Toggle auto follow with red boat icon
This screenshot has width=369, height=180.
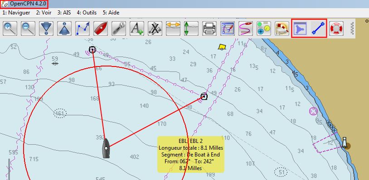click(x=101, y=28)
